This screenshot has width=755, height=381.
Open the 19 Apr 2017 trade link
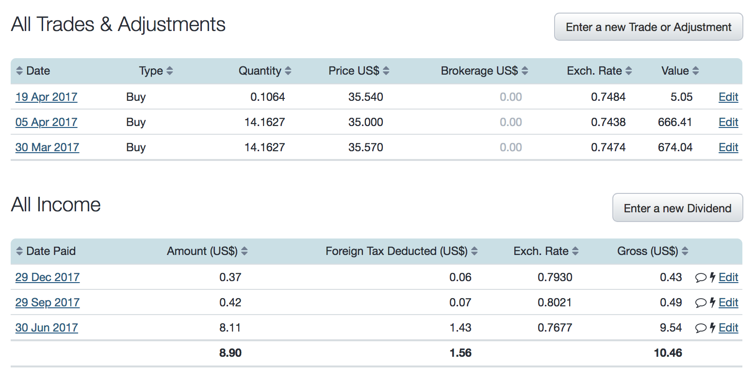tap(46, 97)
